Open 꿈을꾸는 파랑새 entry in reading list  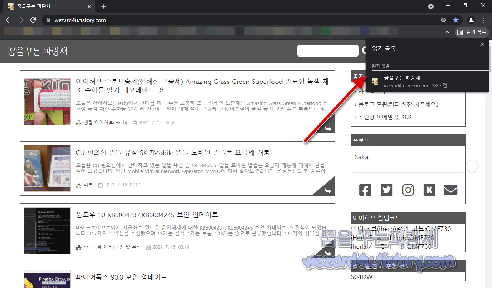click(x=427, y=82)
